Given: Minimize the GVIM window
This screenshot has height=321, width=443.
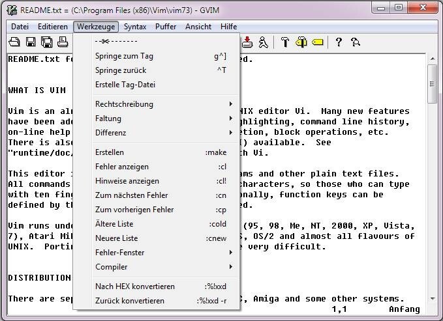Looking at the screenshot, I should click(x=381, y=8).
